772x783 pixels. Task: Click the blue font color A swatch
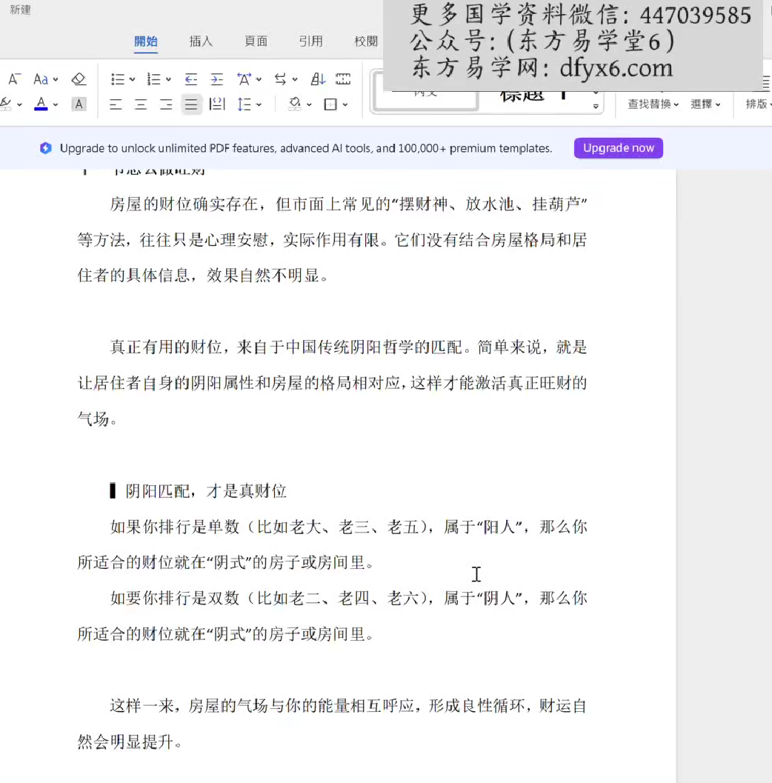pos(41,104)
